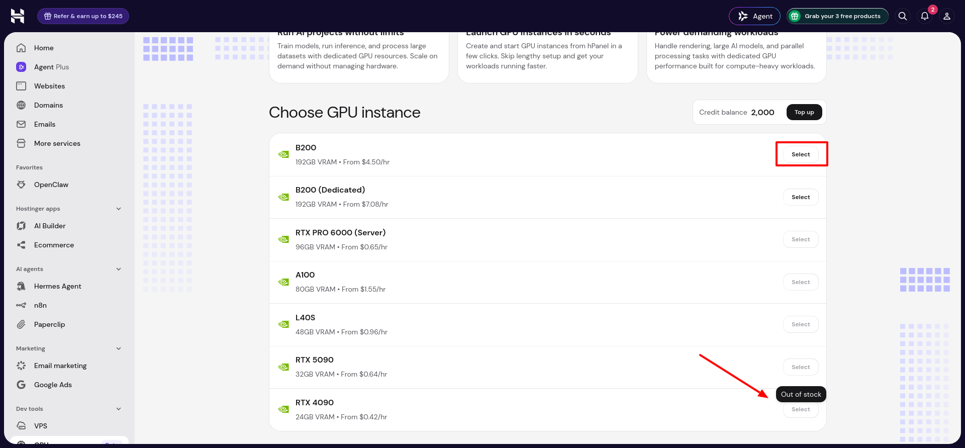Screen dimensions: 965x448
Task: Click the More services store icon
Action: (21, 143)
